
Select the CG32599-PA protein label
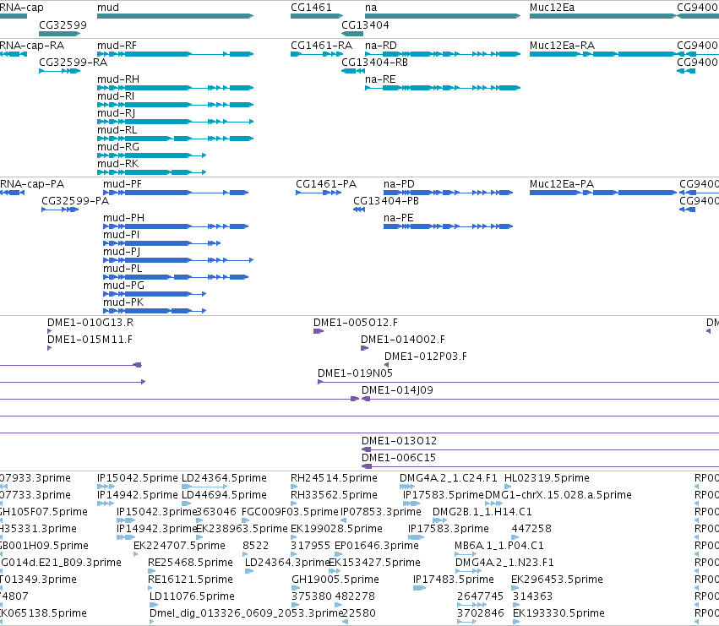pos(75,201)
